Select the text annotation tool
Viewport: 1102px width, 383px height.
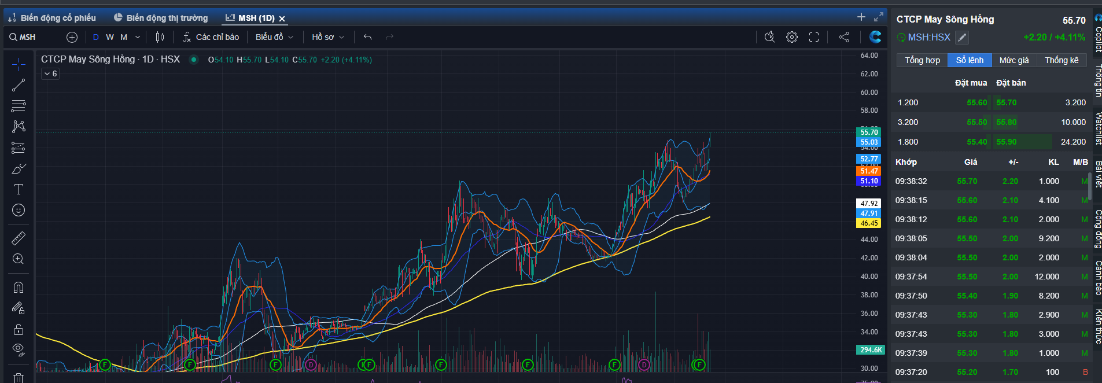19,189
